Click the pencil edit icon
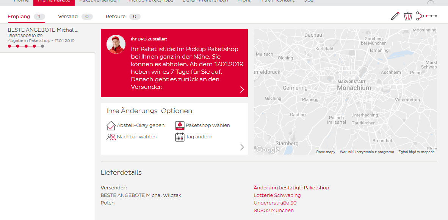Image resolution: width=448 pixels, height=220 pixels. 395,16
